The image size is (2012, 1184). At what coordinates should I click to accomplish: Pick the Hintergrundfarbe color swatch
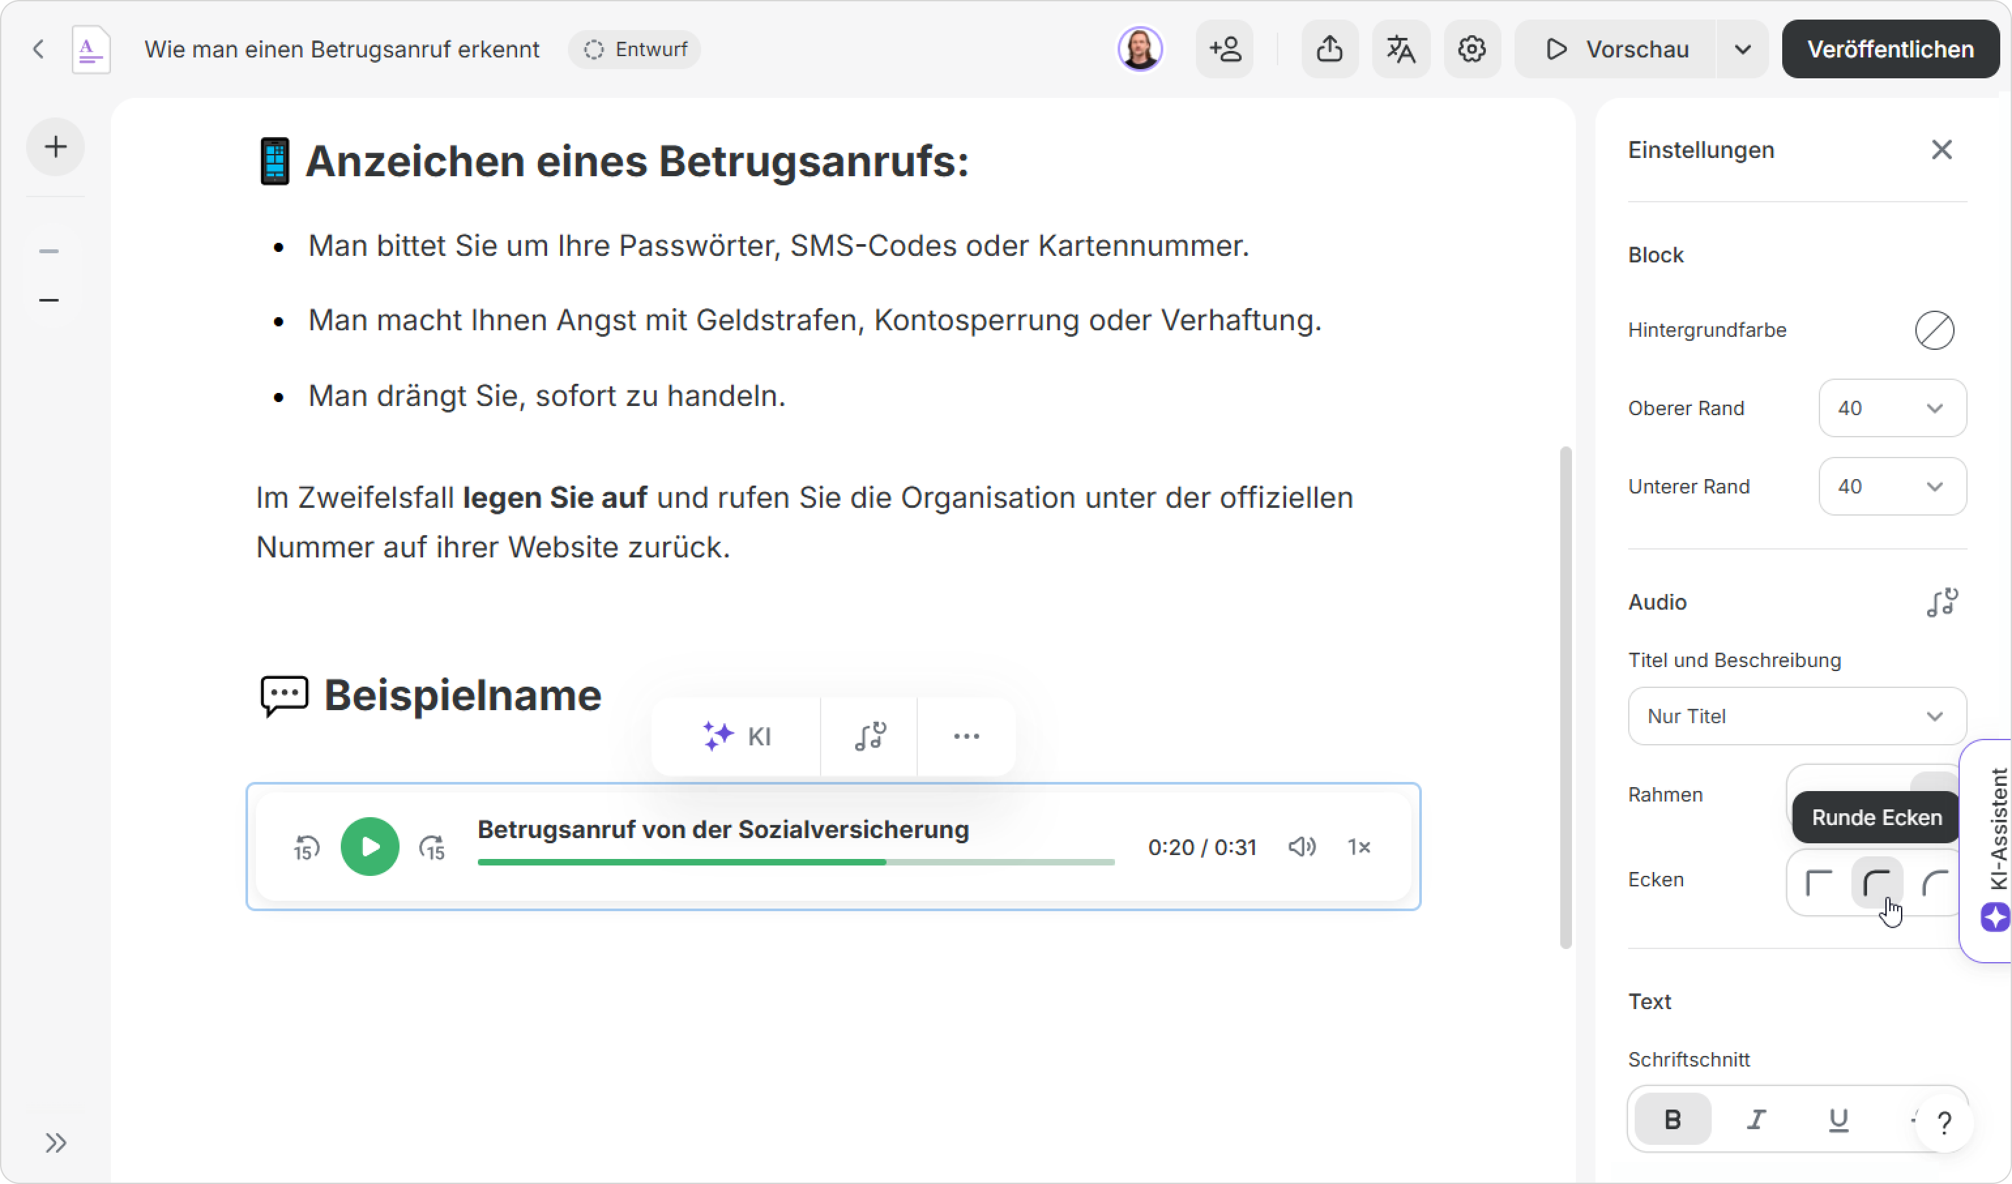point(1934,330)
